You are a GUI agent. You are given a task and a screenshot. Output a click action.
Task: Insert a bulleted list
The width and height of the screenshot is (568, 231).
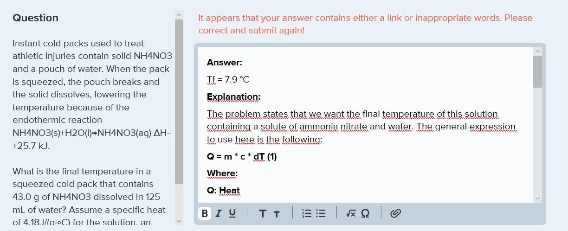321,213
